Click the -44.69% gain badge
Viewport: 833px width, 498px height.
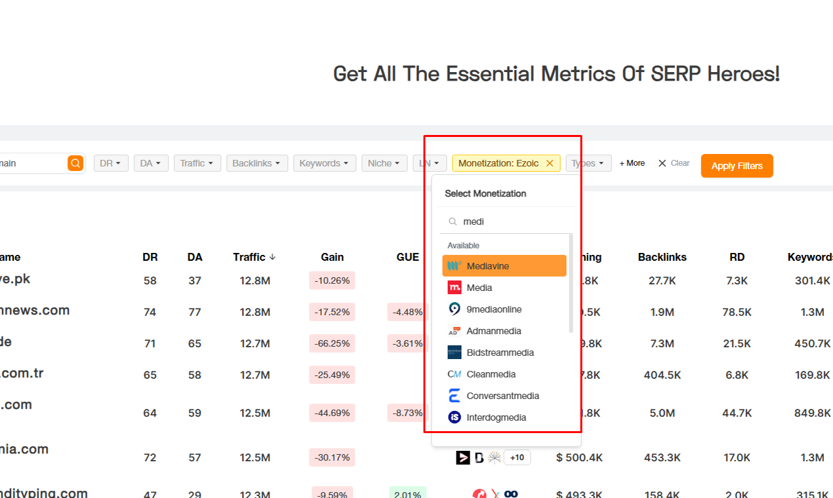click(x=333, y=413)
